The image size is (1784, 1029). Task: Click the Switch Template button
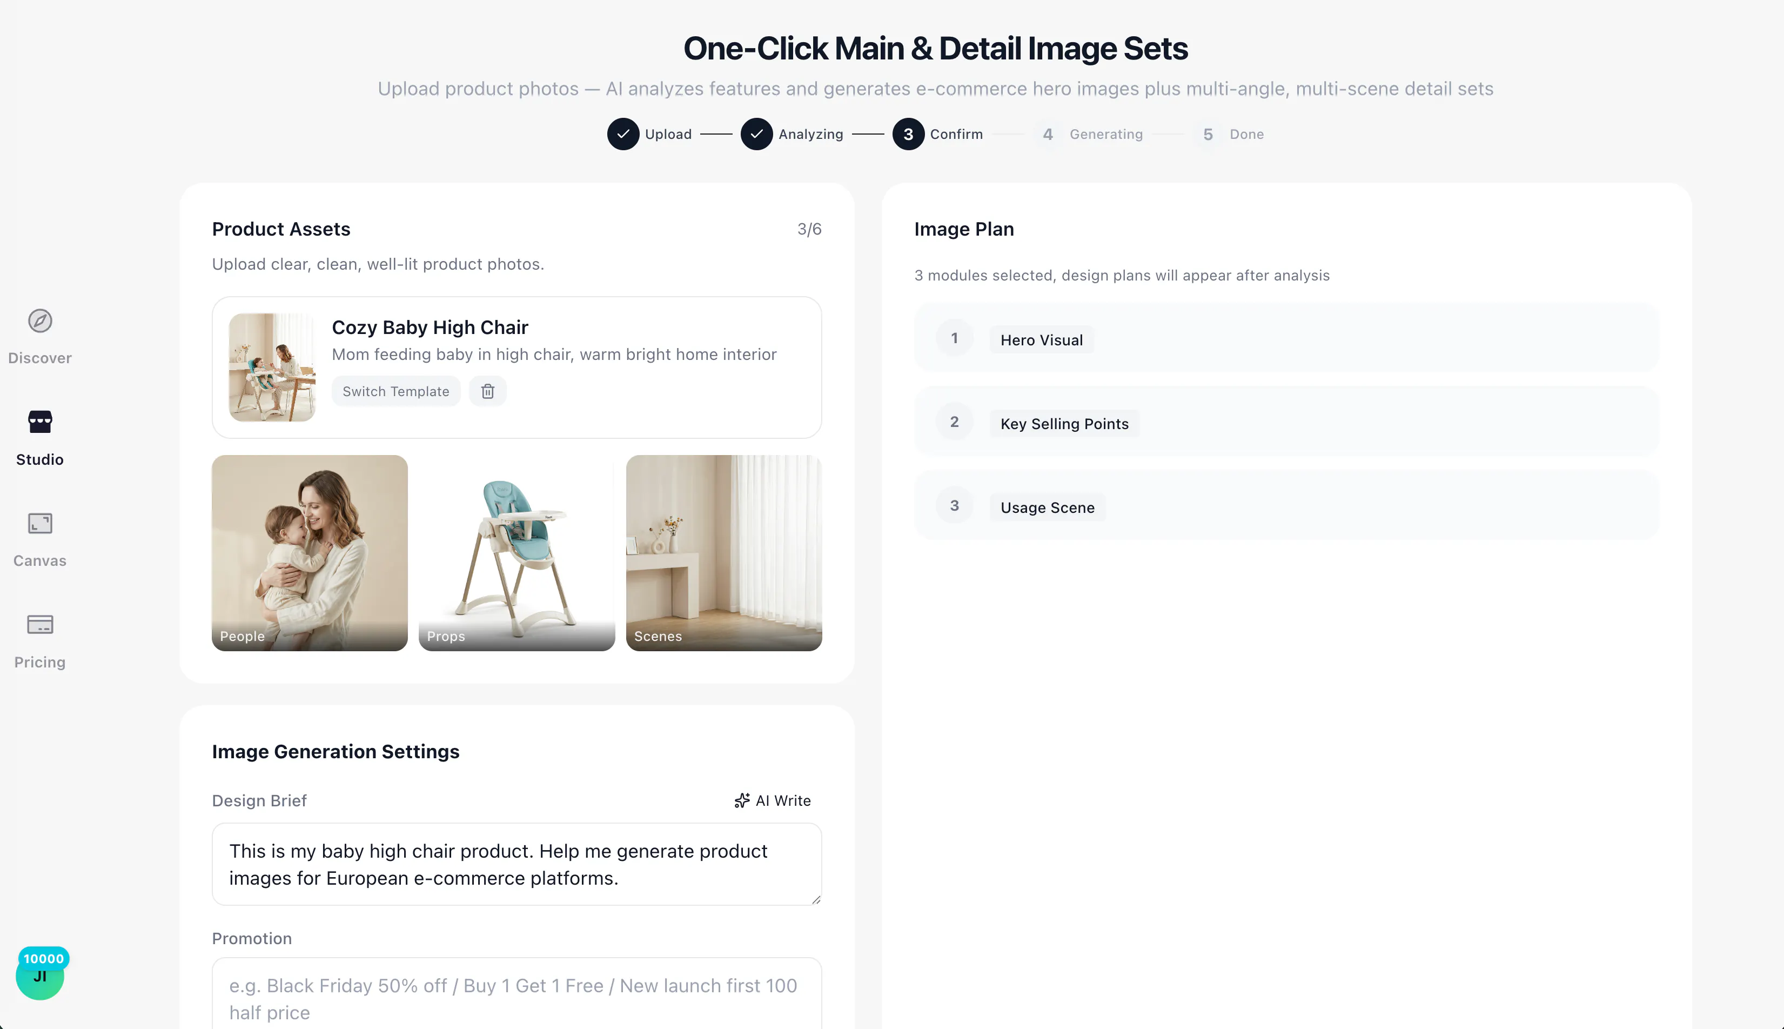point(395,391)
